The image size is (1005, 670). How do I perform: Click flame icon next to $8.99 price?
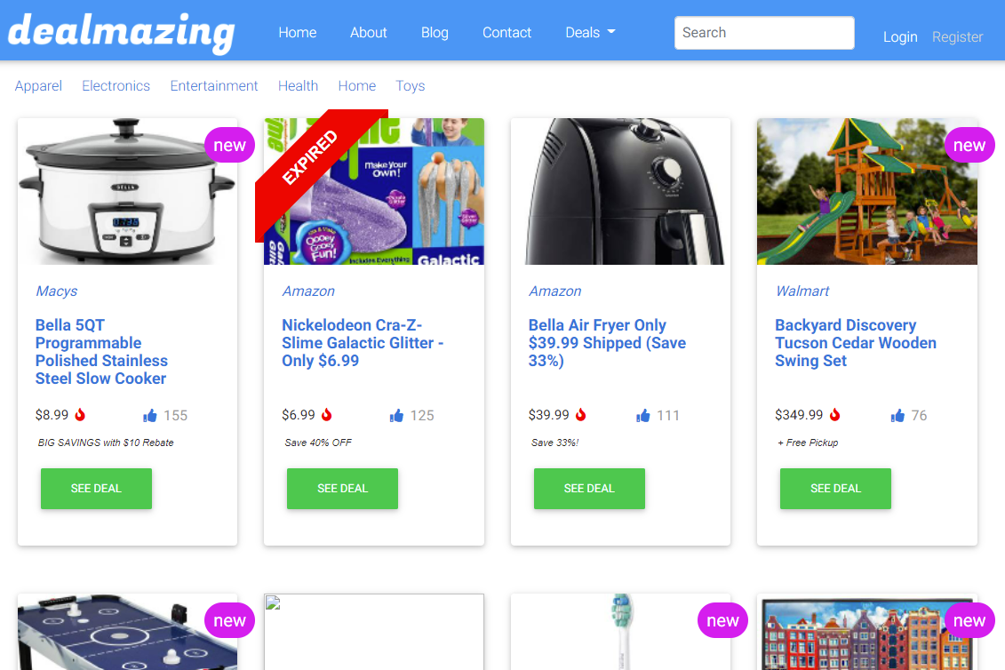coord(80,414)
